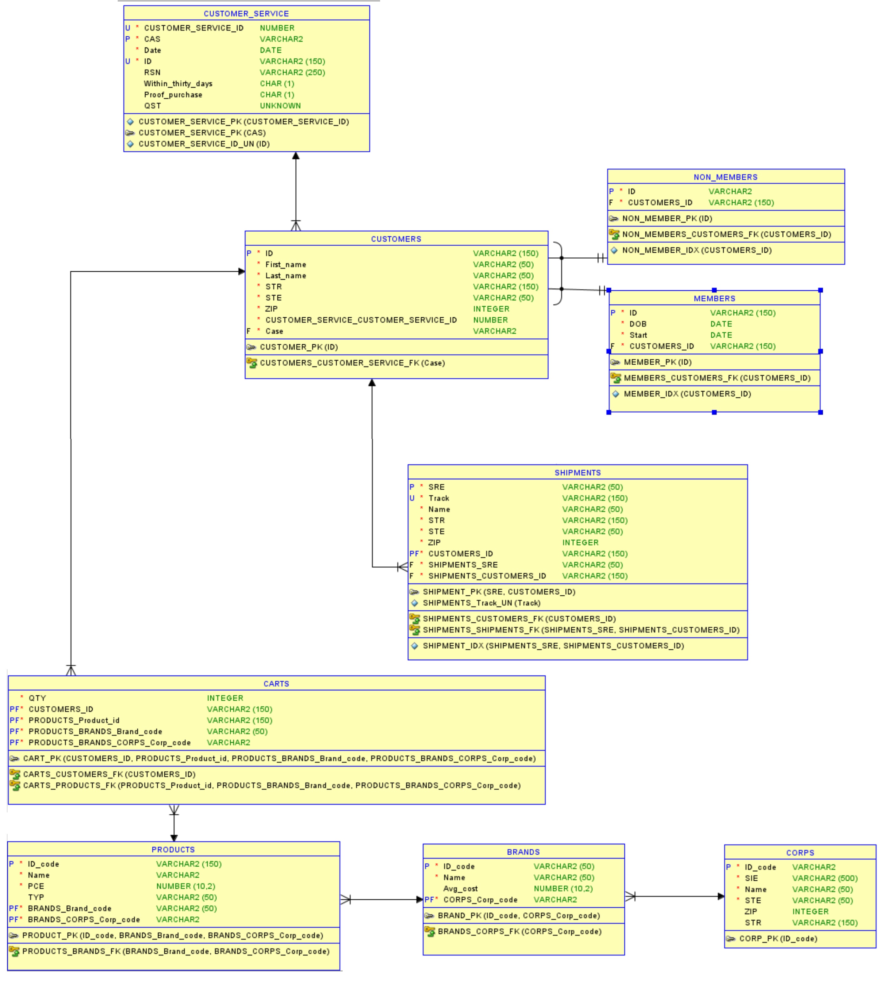
Task: Select the PRODUCTS table title
Action: [173, 850]
